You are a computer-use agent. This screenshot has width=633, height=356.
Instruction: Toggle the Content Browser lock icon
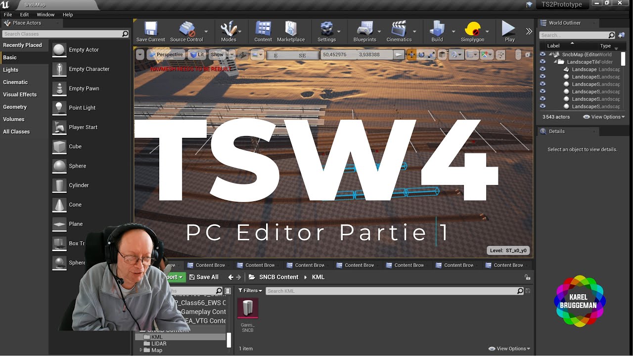527,277
